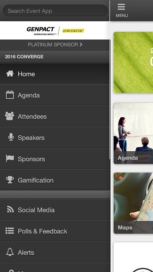Click the Agenda calendar icon
The image size is (153, 272).
click(10, 95)
